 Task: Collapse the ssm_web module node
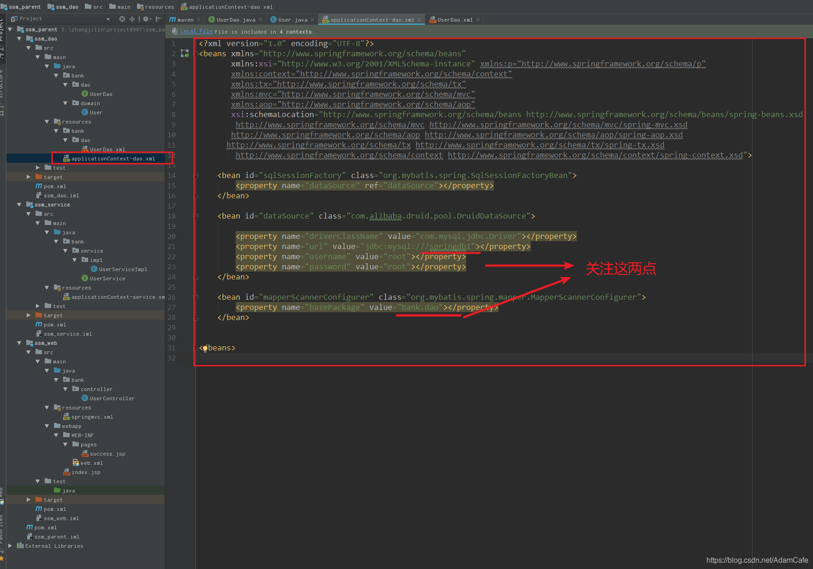pyautogui.click(x=19, y=343)
